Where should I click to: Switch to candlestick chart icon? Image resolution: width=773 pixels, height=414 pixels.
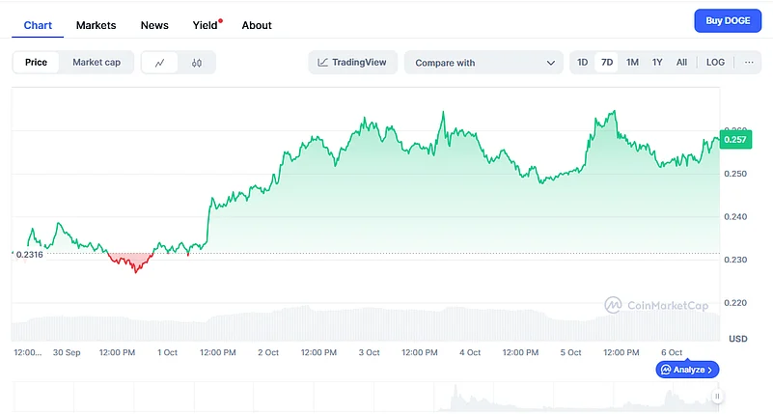pyautogui.click(x=197, y=63)
